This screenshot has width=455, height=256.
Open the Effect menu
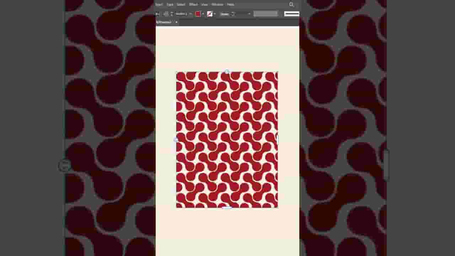193,5
